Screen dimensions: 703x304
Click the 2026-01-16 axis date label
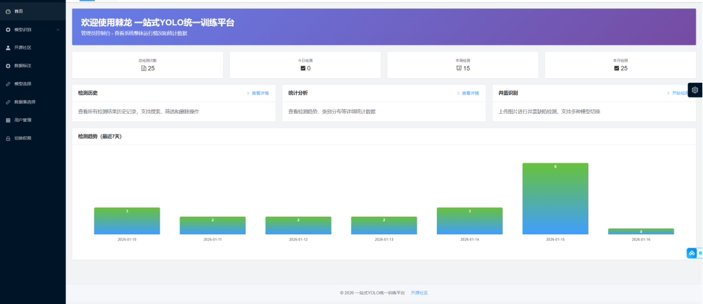[641, 240]
